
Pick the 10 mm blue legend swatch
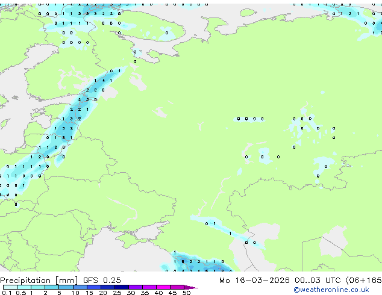click(80, 287)
